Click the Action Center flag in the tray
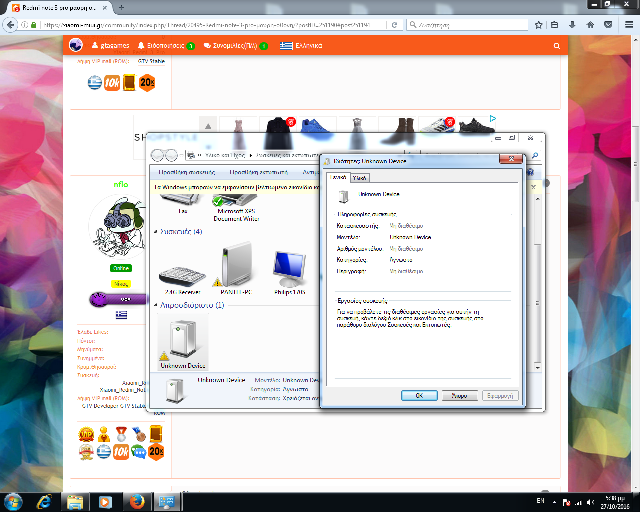640x512 pixels. [x=567, y=502]
